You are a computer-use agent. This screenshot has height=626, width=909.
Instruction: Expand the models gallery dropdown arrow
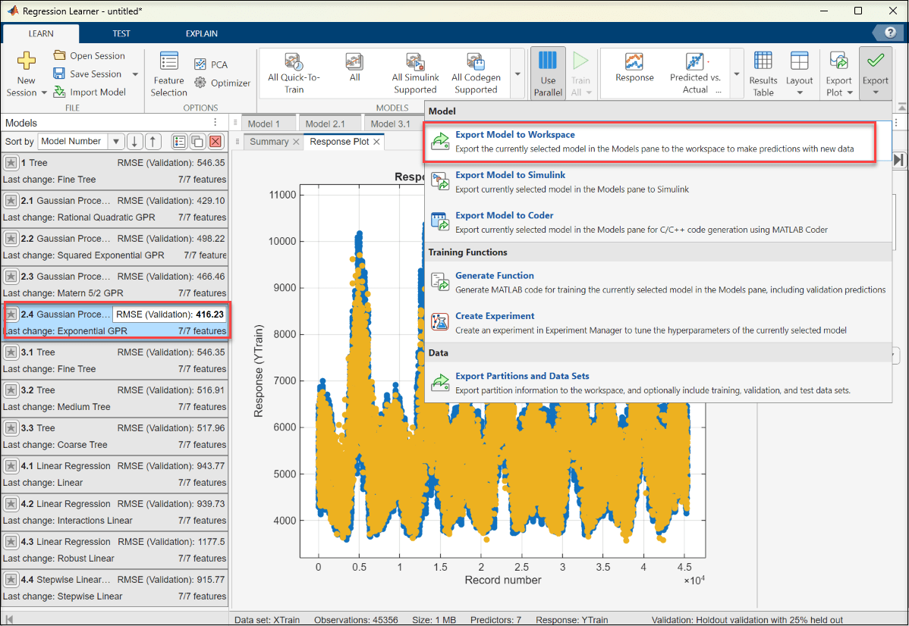517,74
